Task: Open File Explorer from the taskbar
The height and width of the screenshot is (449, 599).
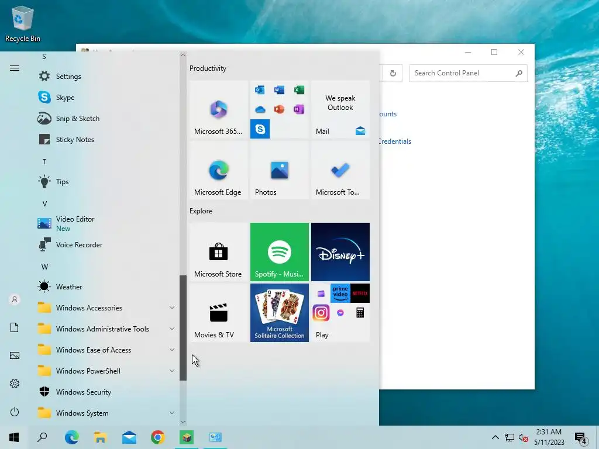Action: [x=101, y=437]
